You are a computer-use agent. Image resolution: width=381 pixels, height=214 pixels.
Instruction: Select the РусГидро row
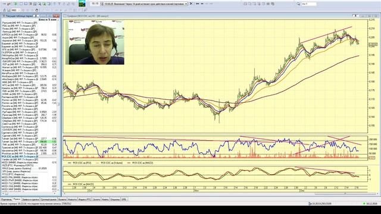[x=29, y=112]
